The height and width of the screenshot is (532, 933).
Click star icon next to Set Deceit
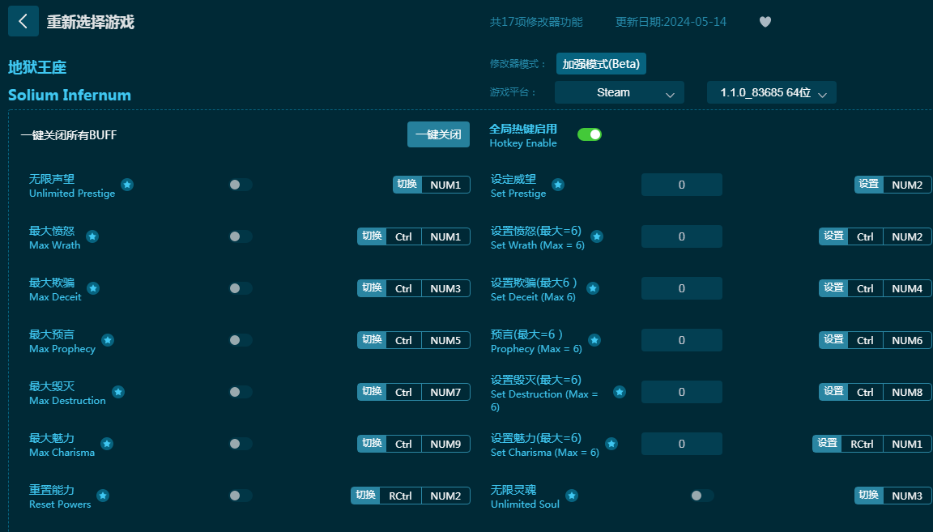pyautogui.click(x=593, y=288)
